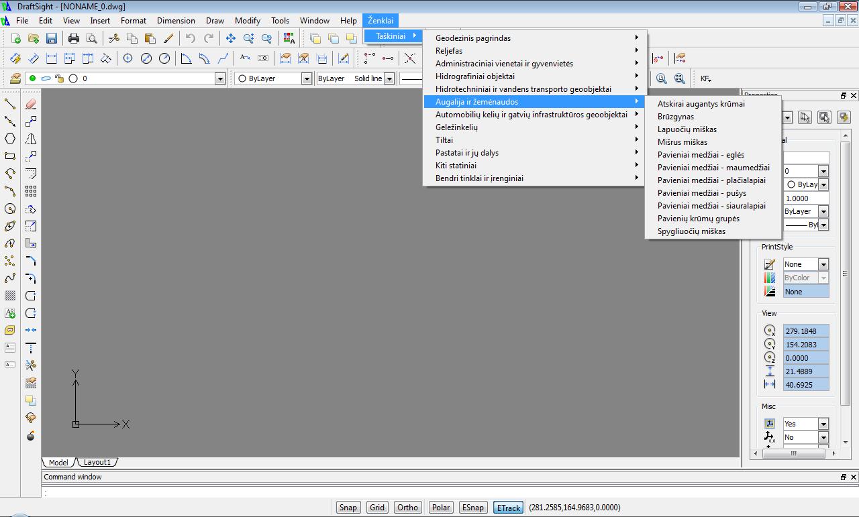Select Brūzgynas menu entry
The width and height of the screenshot is (859, 517).
tap(676, 117)
